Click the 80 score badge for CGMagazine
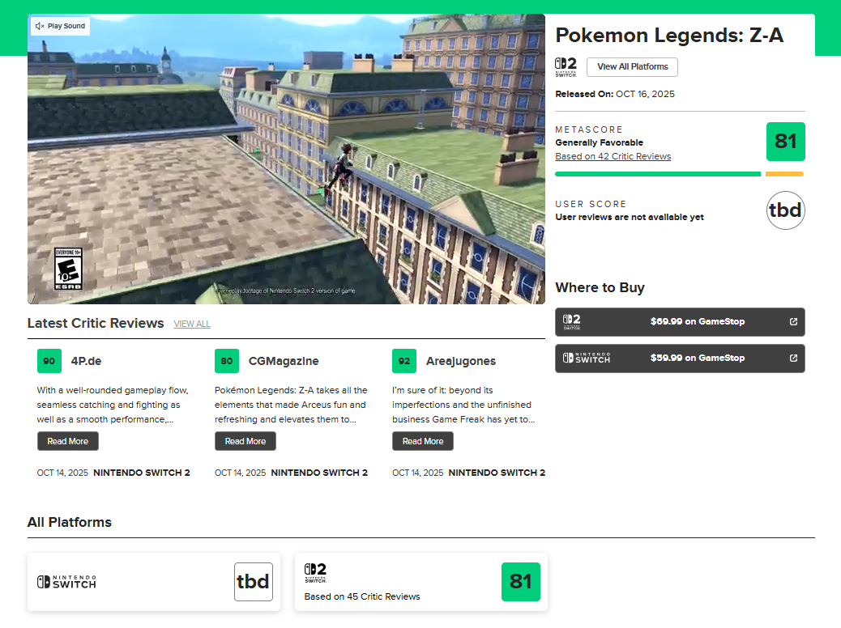Screen dimensions: 841x628 (x=227, y=361)
